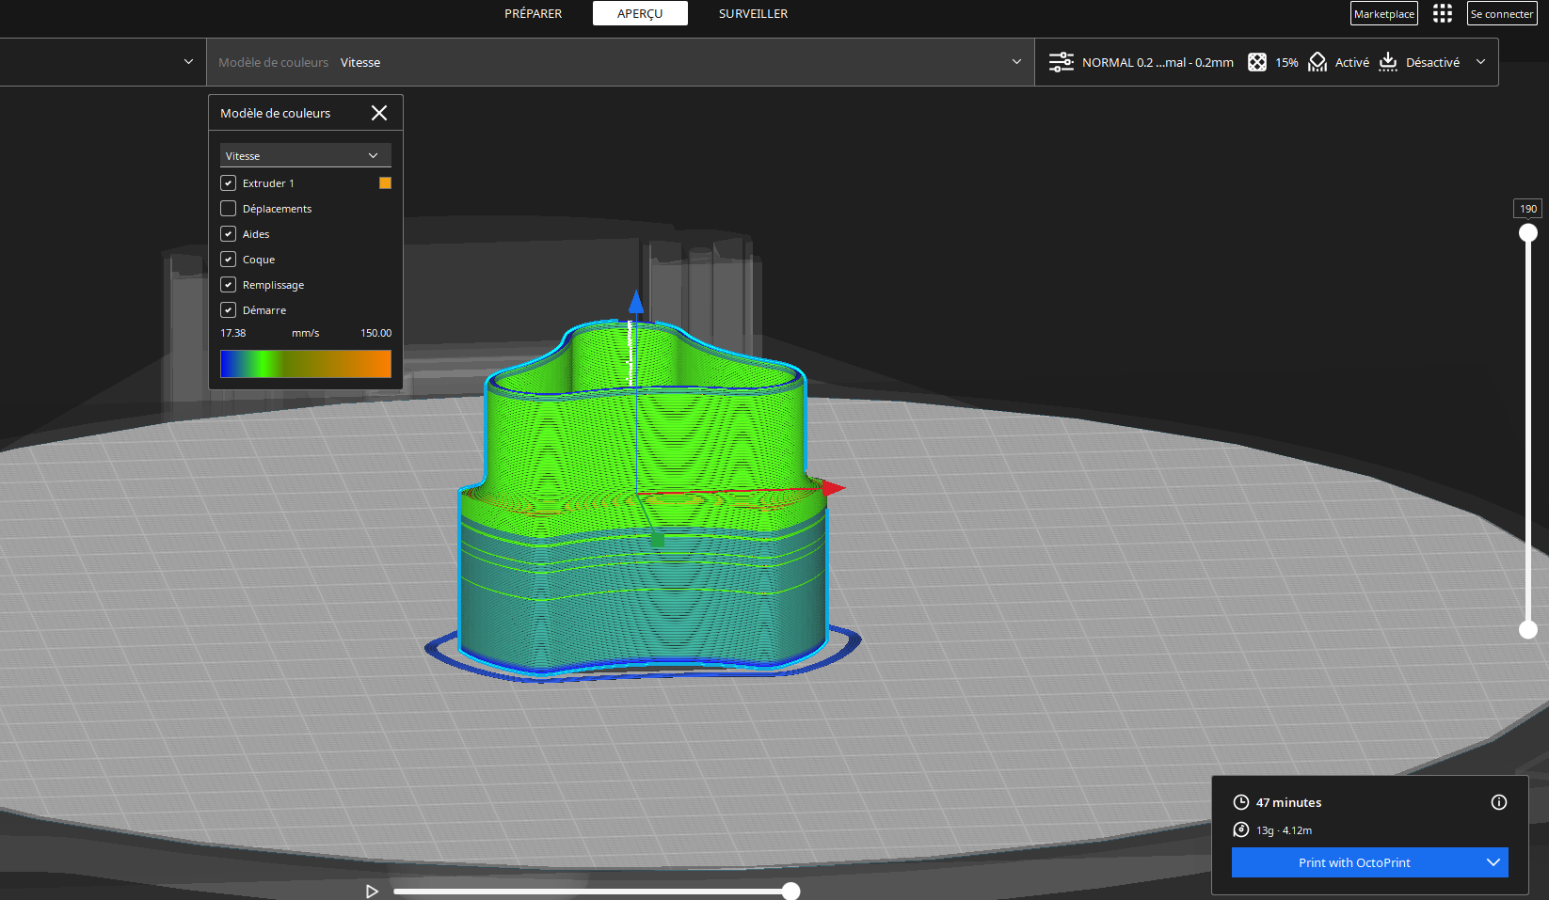1549x900 pixels.
Task: Expand the print settings panel chevron
Action: 1480,62
